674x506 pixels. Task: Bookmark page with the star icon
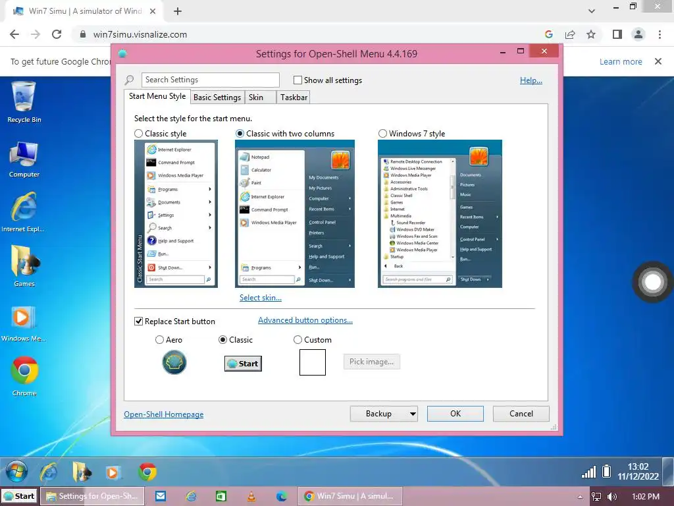(591, 34)
